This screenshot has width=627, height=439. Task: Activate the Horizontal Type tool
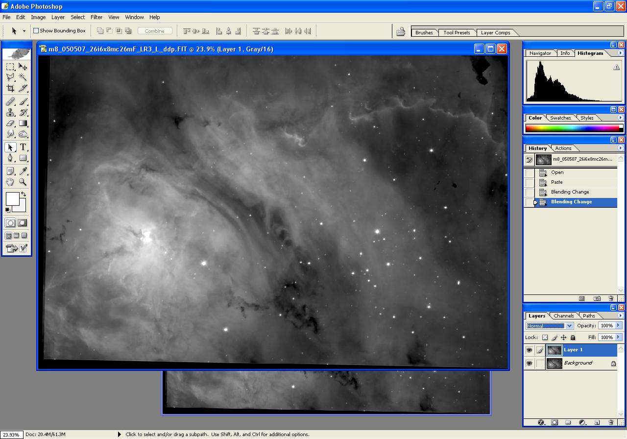23,147
